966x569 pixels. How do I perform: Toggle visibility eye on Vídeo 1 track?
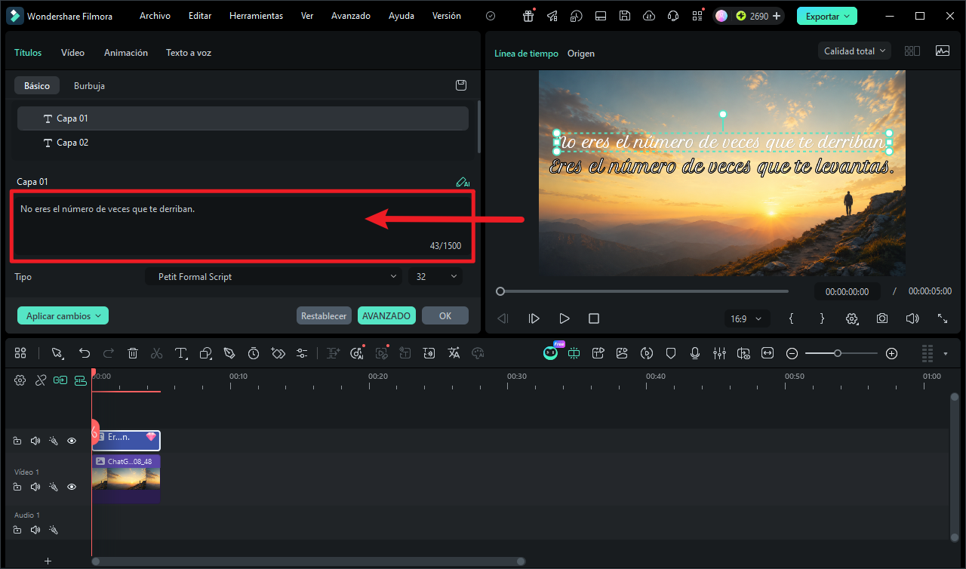72,487
